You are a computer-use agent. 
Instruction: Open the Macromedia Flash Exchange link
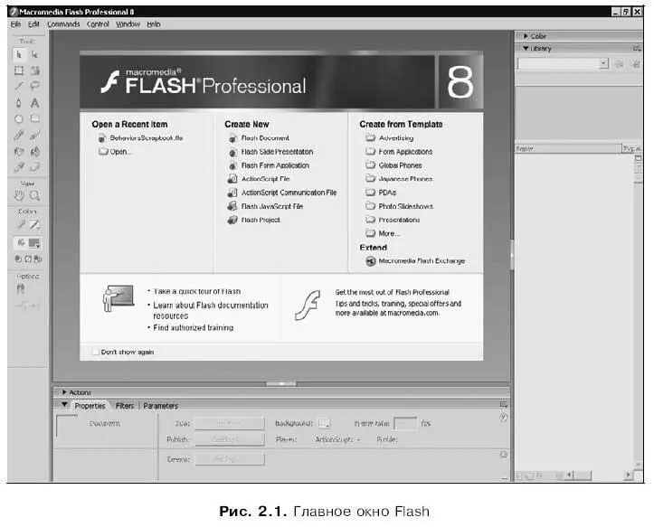pos(421,260)
